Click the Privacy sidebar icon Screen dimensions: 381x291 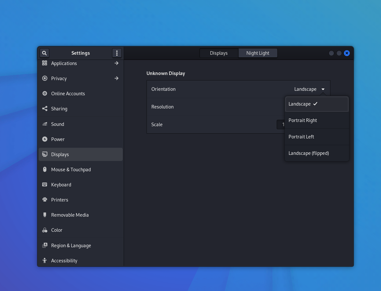tap(45, 79)
